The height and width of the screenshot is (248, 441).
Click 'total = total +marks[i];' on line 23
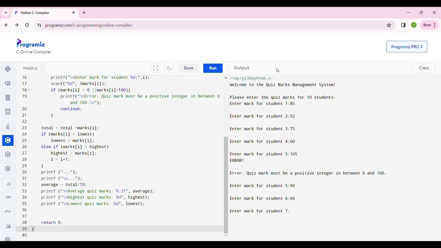pos(70,128)
